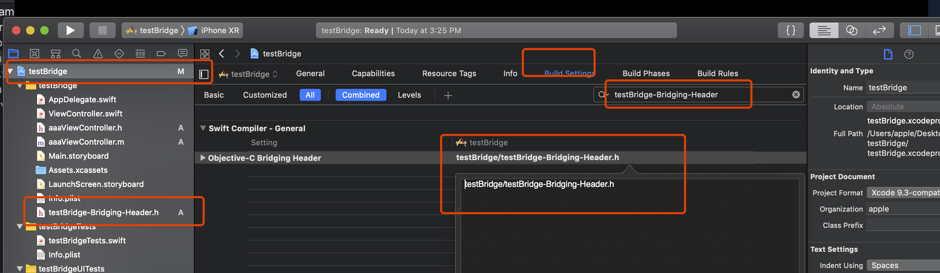Run the testBridge scheme
Image resolution: width=940 pixels, height=273 pixels.
[x=71, y=30]
